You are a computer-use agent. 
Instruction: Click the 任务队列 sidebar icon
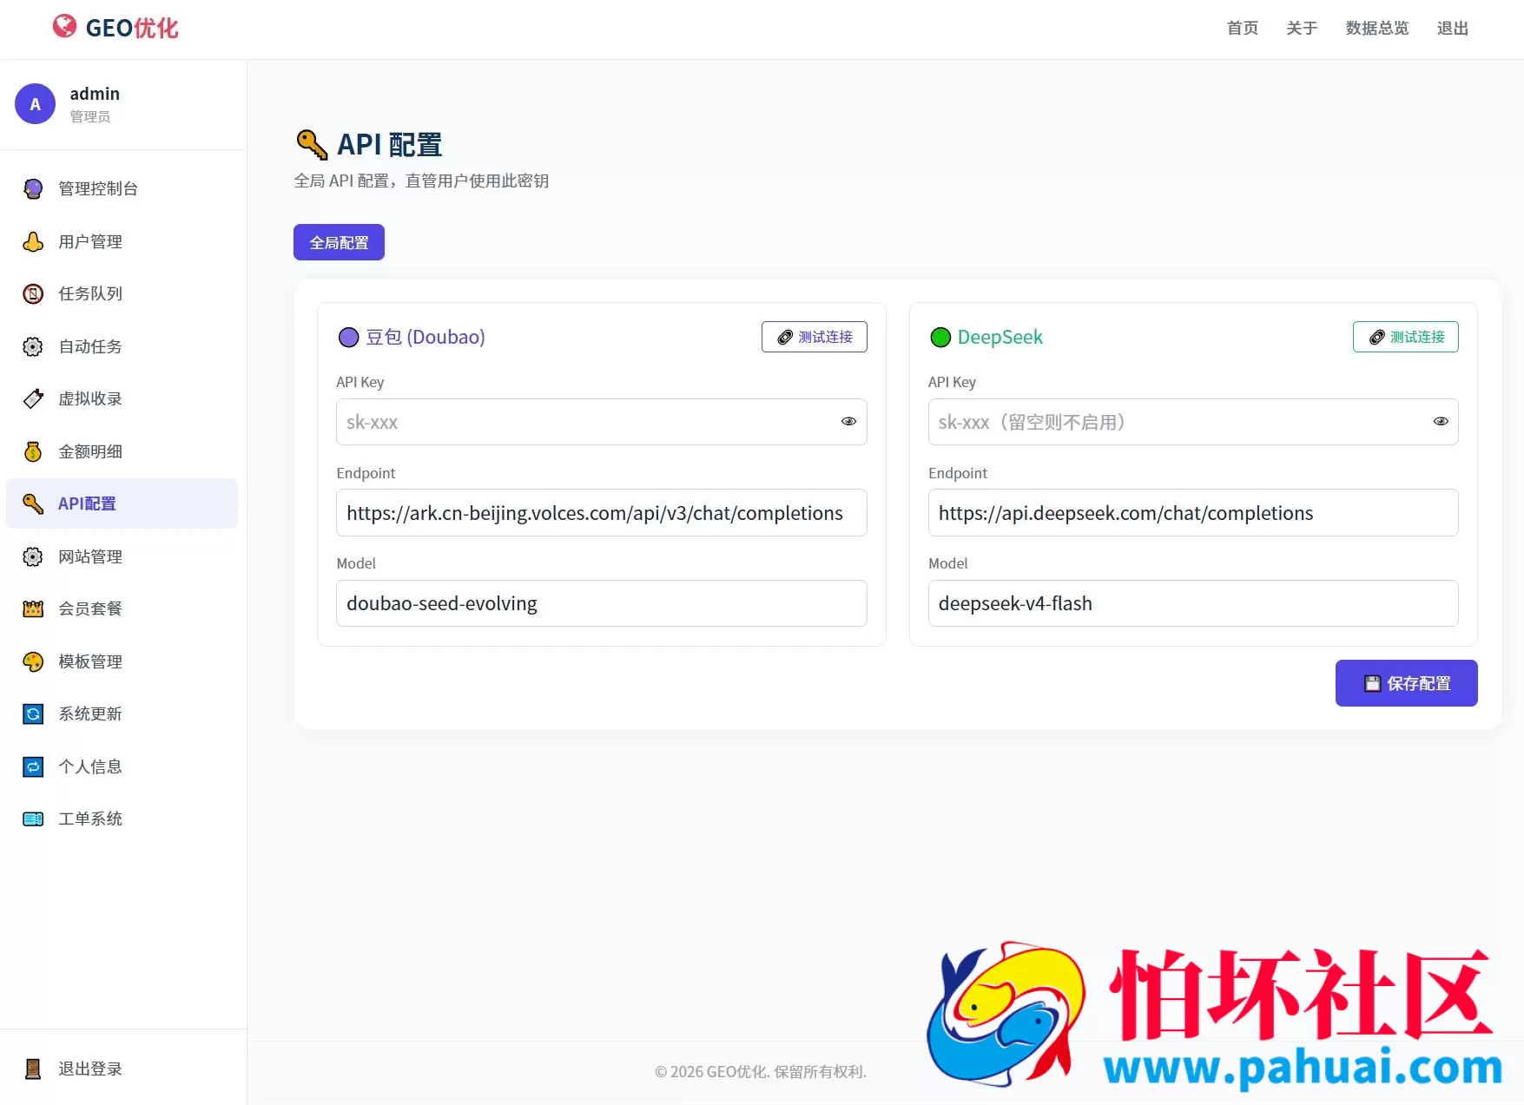(33, 293)
